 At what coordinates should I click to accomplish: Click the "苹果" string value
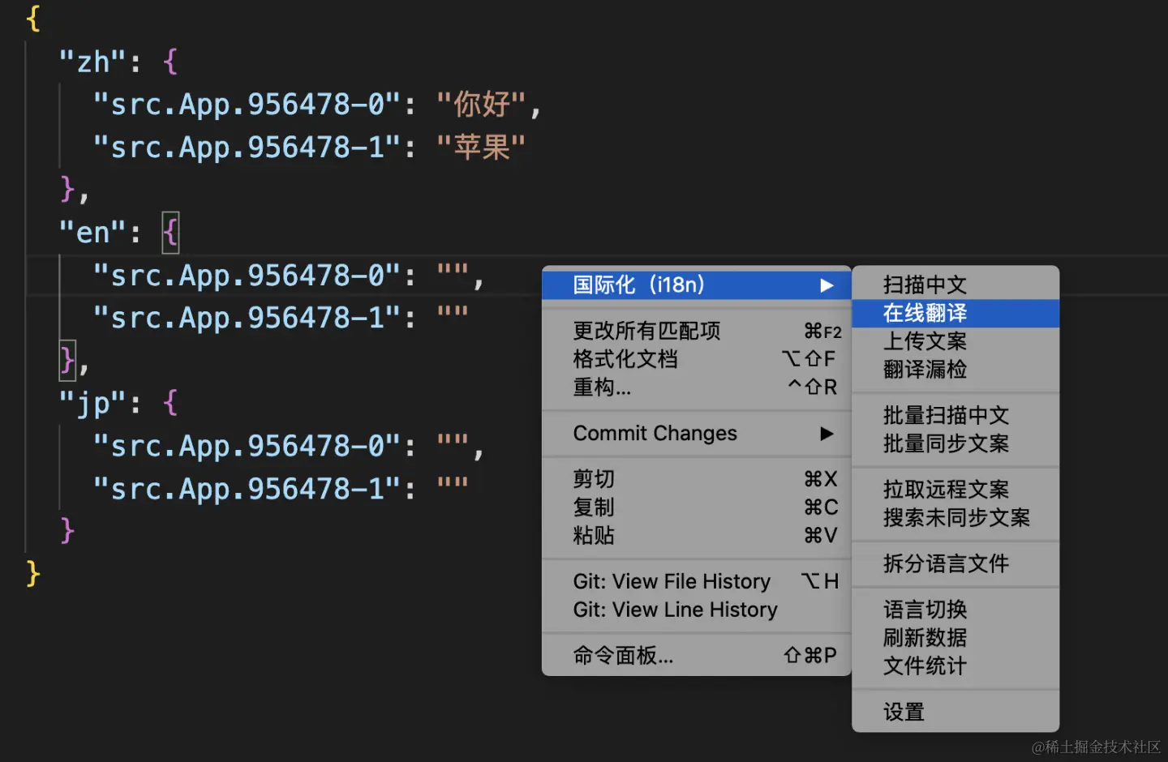[481, 148]
